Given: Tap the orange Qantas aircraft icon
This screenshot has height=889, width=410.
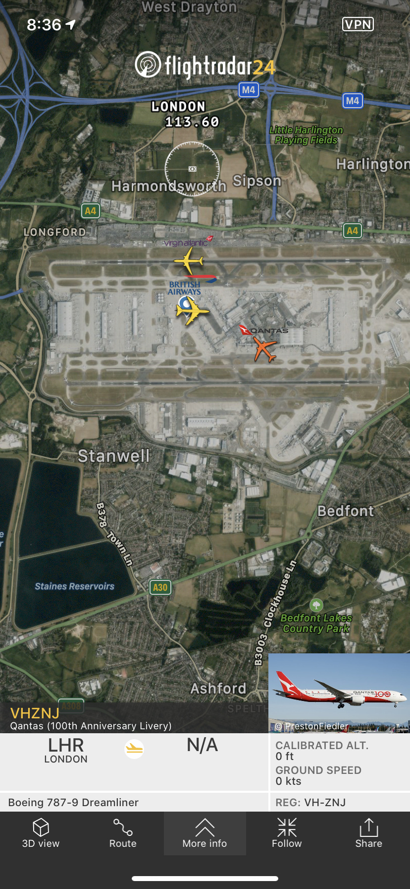Looking at the screenshot, I should coord(264,349).
